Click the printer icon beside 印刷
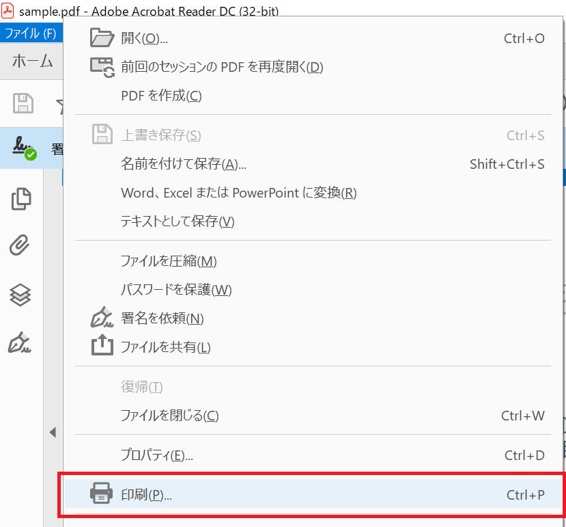The image size is (566, 527). point(102,494)
